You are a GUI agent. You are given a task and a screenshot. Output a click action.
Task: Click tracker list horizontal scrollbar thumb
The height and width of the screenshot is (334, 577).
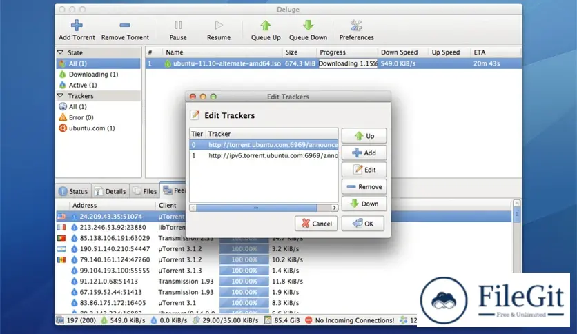tap(256, 208)
